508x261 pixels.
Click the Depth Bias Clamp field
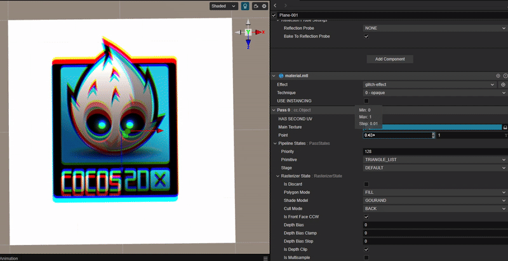(x=435, y=233)
